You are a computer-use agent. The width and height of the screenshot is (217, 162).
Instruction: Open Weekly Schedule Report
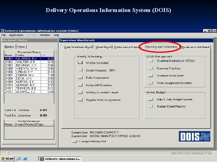click(x=80, y=92)
